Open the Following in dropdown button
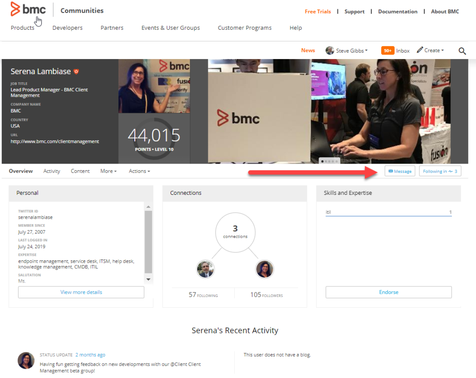The width and height of the screenshot is (476, 378). click(440, 171)
